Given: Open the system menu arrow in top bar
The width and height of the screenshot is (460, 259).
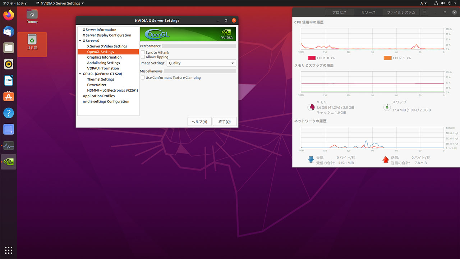Looking at the screenshot, I should 455,3.
